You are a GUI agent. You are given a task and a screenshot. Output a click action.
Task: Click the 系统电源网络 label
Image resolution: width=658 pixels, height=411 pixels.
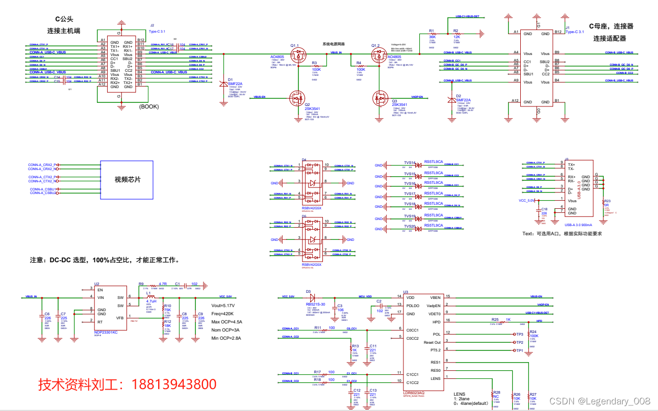[334, 44]
